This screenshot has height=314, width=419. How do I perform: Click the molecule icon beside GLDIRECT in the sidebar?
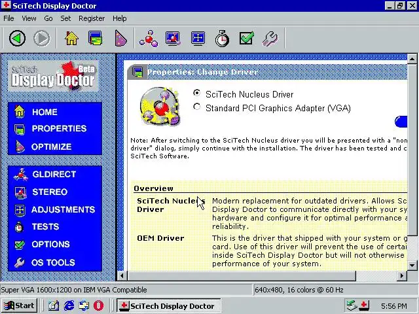tap(20, 175)
